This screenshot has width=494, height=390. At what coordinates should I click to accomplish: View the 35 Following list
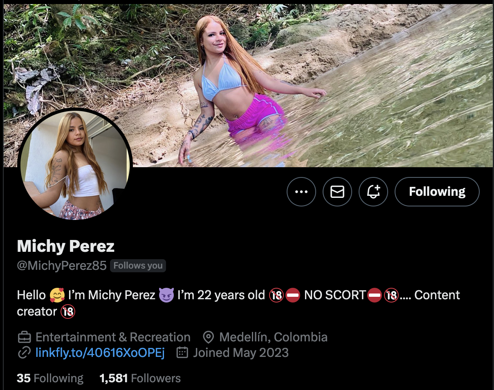(x=50, y=378)
